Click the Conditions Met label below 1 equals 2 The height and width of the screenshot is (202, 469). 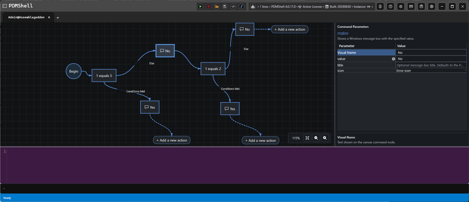(x=230, y=89)
